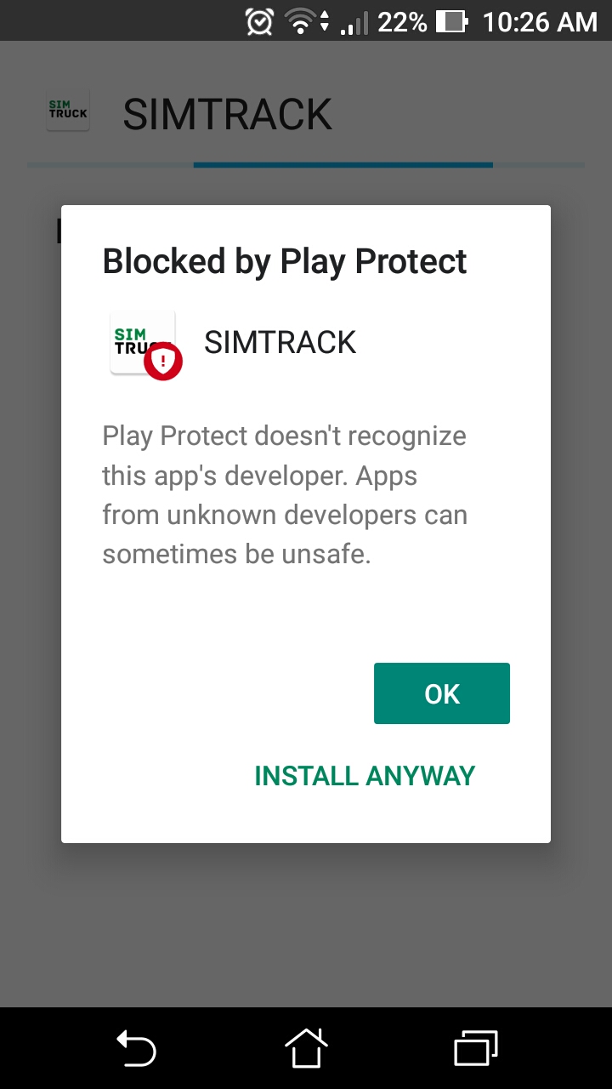
Task: Tap the 10:26 AM clock
Action: [x=540, y=22]
